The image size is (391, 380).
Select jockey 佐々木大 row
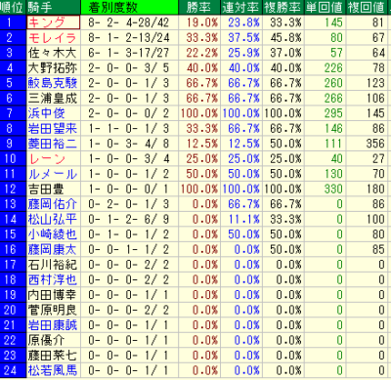click(x=53, y=53)
